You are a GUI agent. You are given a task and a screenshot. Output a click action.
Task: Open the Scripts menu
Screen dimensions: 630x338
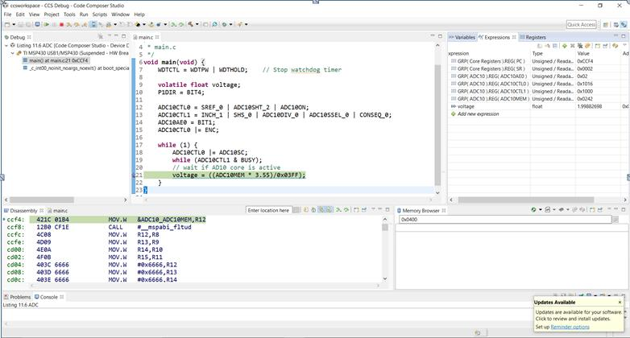point(100,14)
